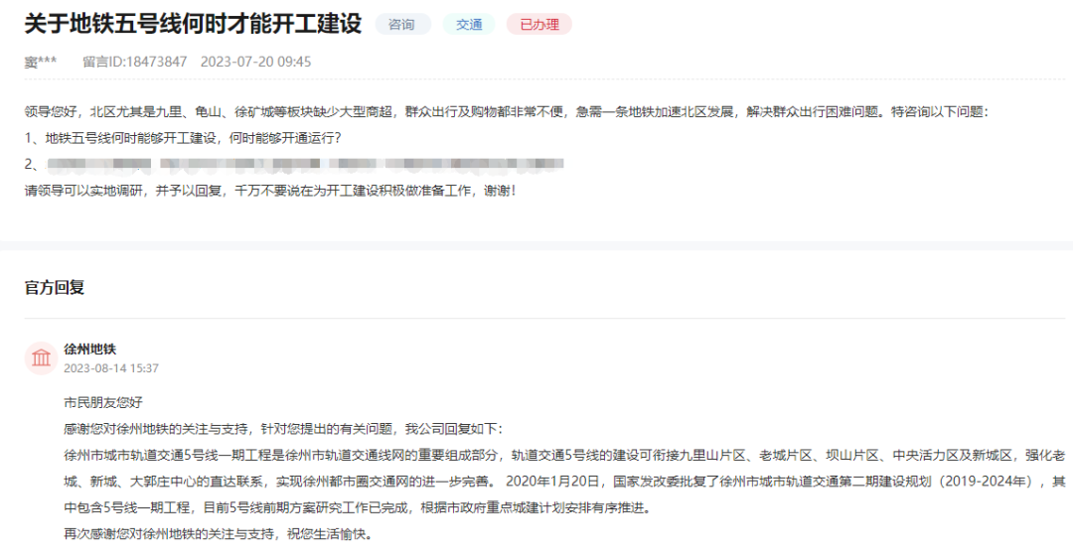Click the greeting line 市民朋友您好

pos(103,402)
